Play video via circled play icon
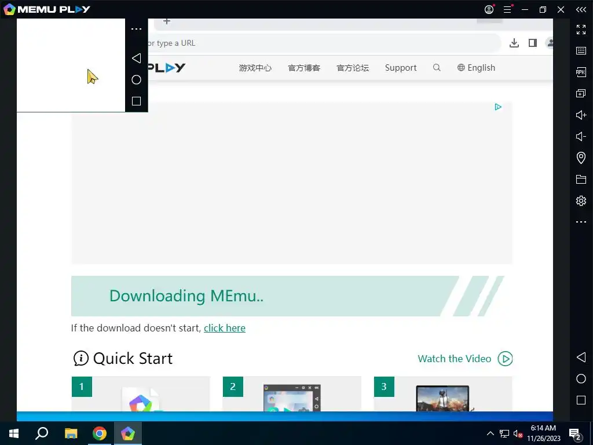 pos(505,359)
